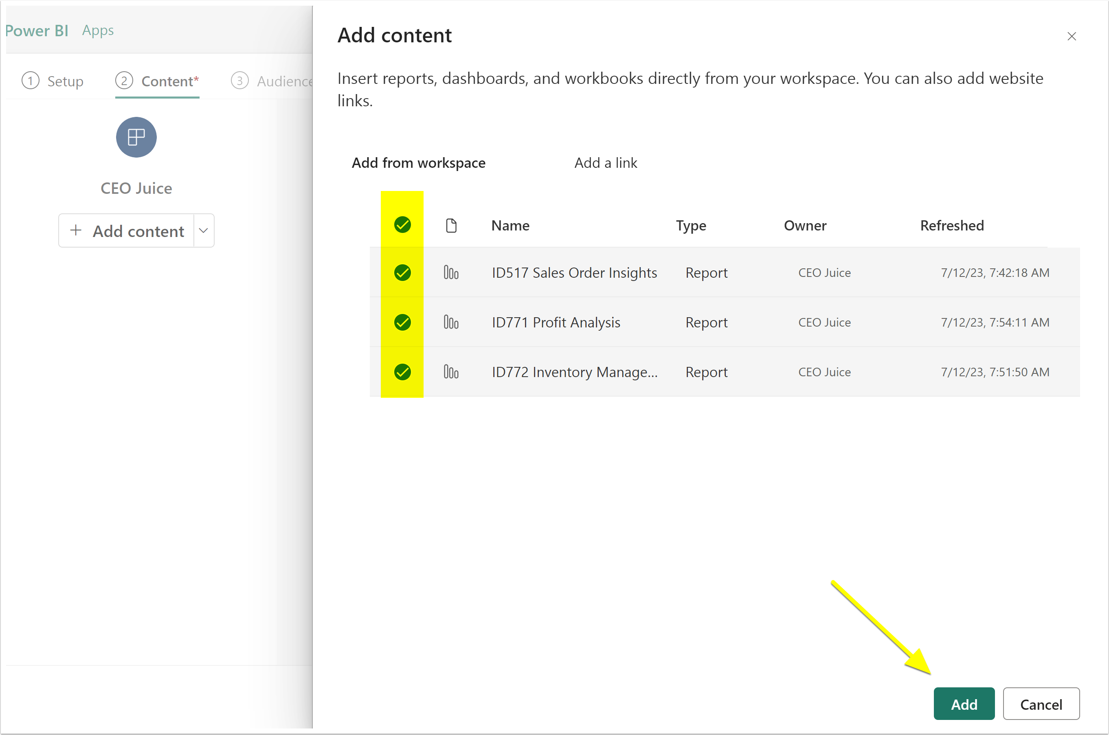The height and width of the screenshot is (735, 1109).
Task: Uncheck the ID772 Inventory Management row
Action: click(402, 372)
